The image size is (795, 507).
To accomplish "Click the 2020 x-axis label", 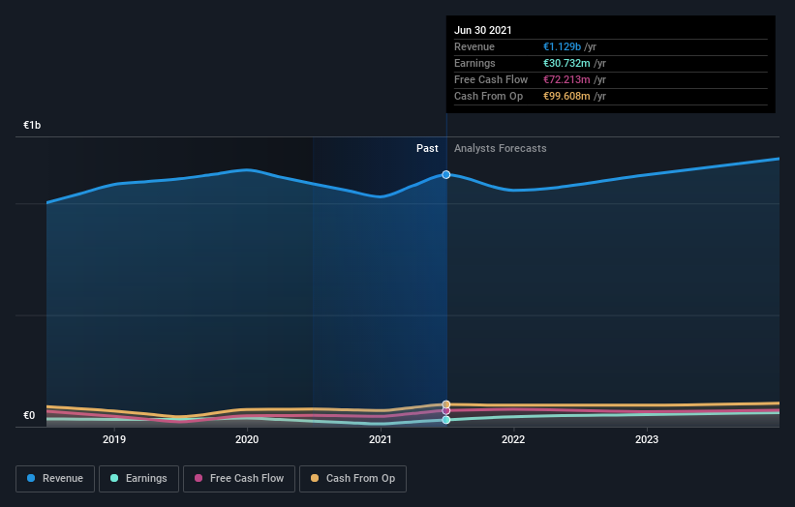I will click(x=247, y=439).
